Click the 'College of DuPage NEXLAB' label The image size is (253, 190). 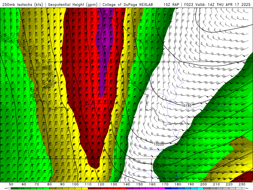[x=128, y=4]
